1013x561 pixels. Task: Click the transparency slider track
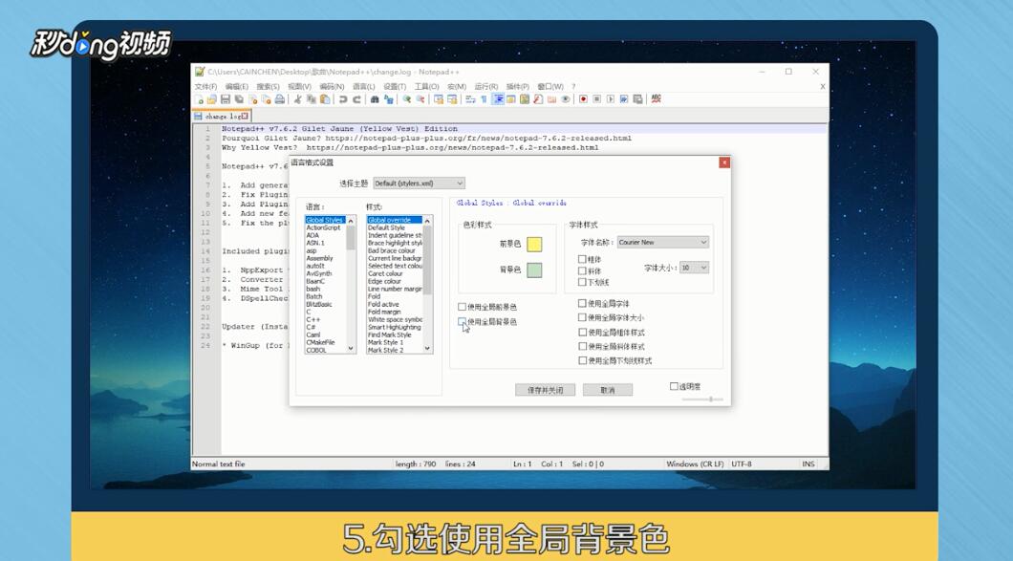[x=702, y=399]
